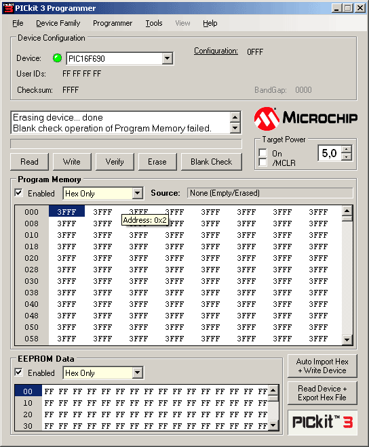
Task: Click the Erase button
Action: [157, 162]
